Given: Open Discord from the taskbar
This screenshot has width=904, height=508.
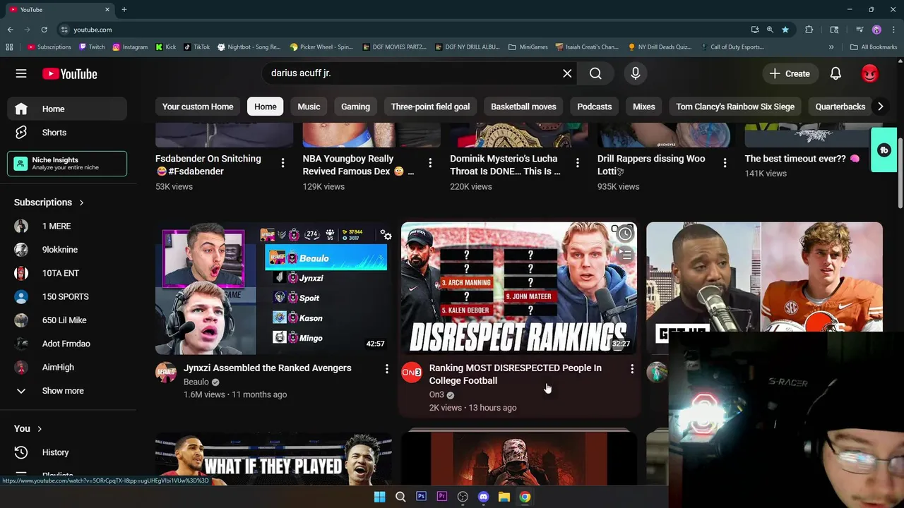Looking at the screenshot, I should (x=483, y=497).
